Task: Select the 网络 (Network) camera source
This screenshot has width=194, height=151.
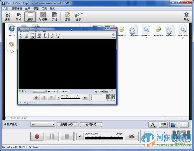Action: 19,17
